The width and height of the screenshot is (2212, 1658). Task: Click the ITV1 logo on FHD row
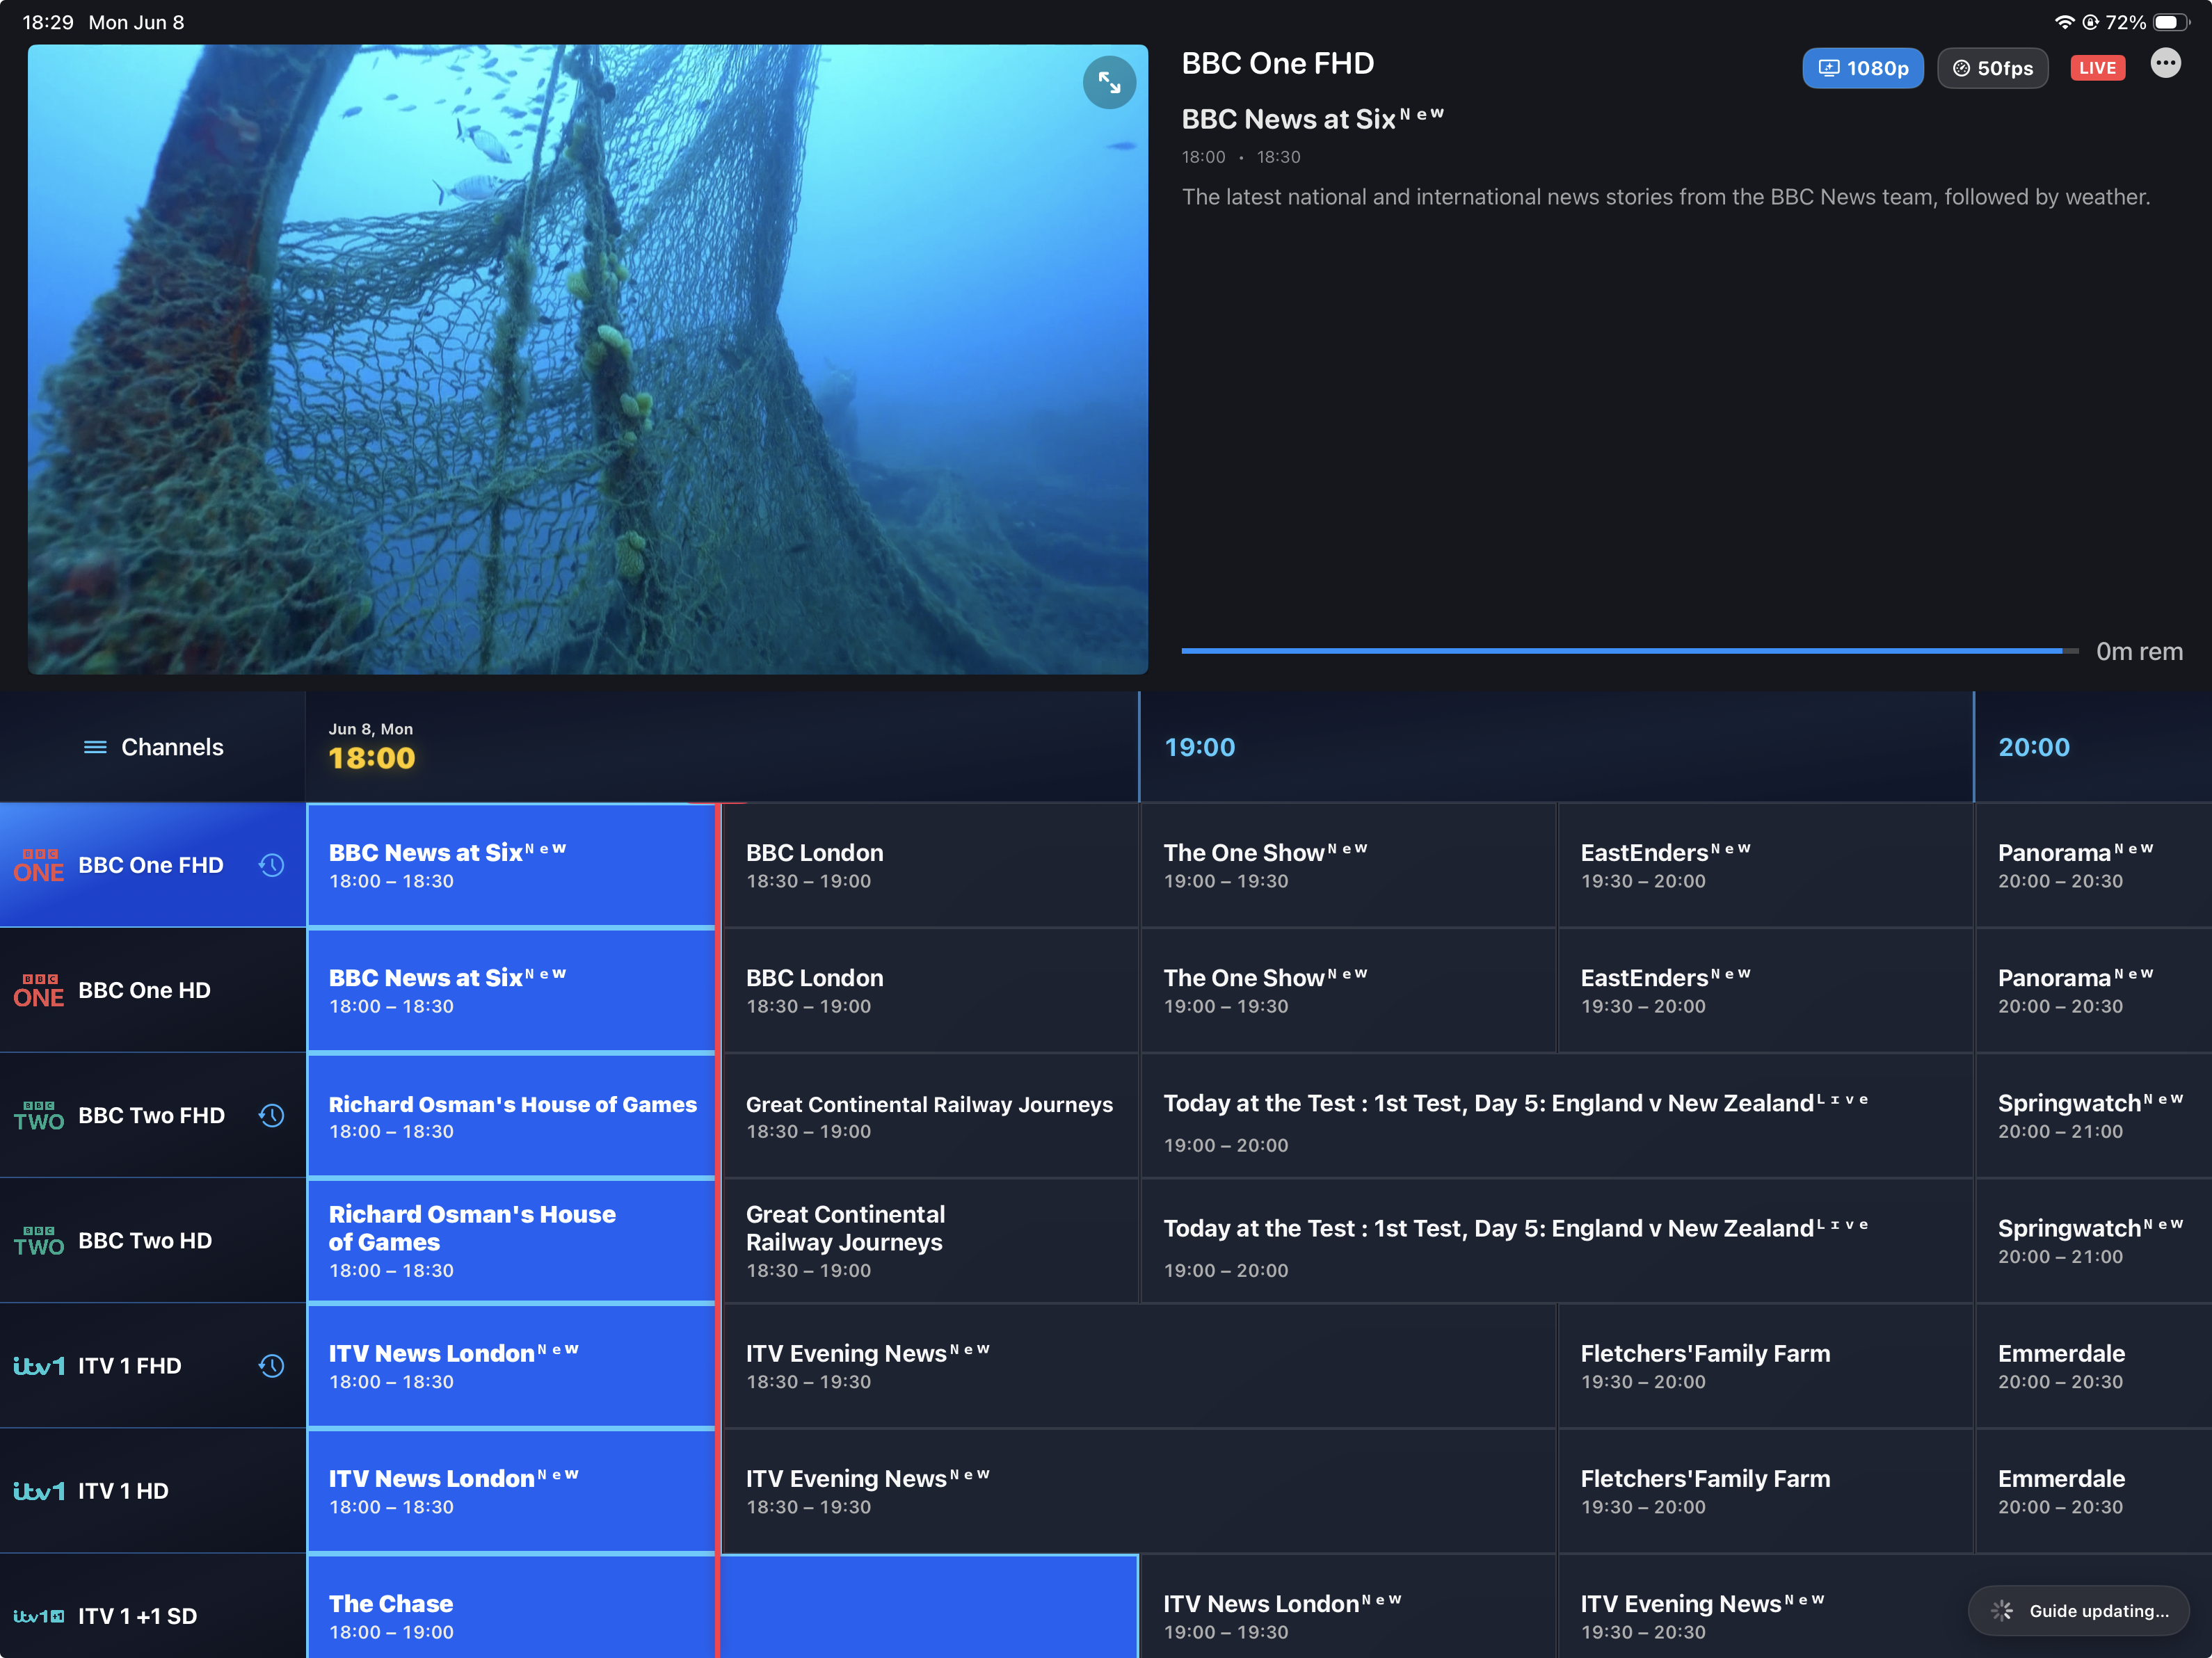(39, 1366)
